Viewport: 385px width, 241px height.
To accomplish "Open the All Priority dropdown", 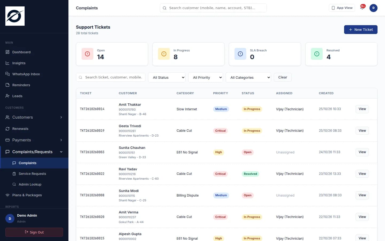I will [x=206, y=77].
